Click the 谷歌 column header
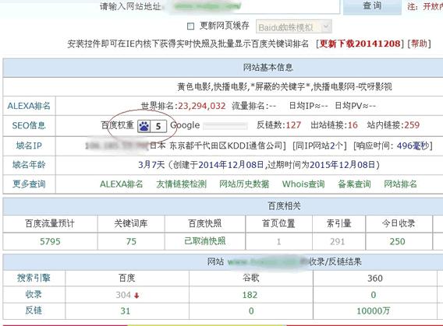 pyautogui.click(x=251, y=278)
